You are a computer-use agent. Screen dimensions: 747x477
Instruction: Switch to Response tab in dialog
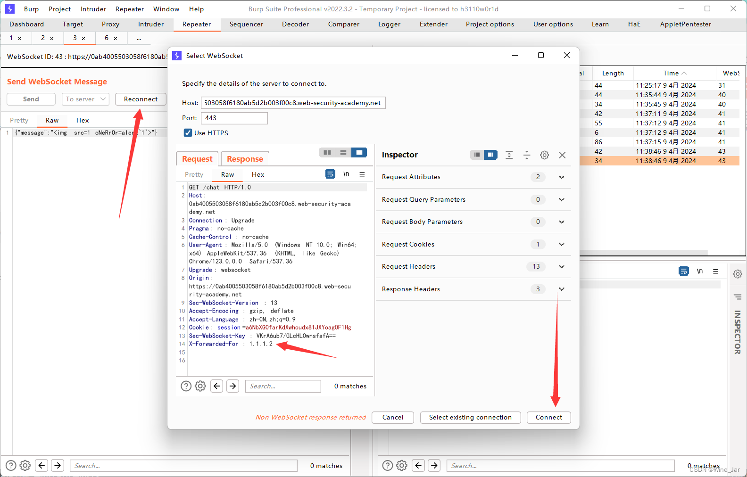(245, 159)
